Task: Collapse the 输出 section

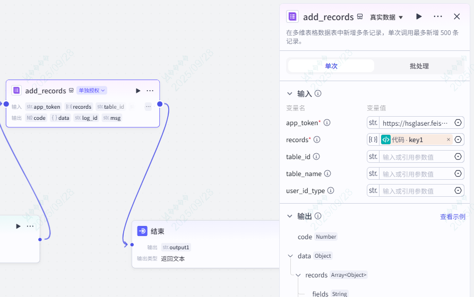Action: pos(290,216)
